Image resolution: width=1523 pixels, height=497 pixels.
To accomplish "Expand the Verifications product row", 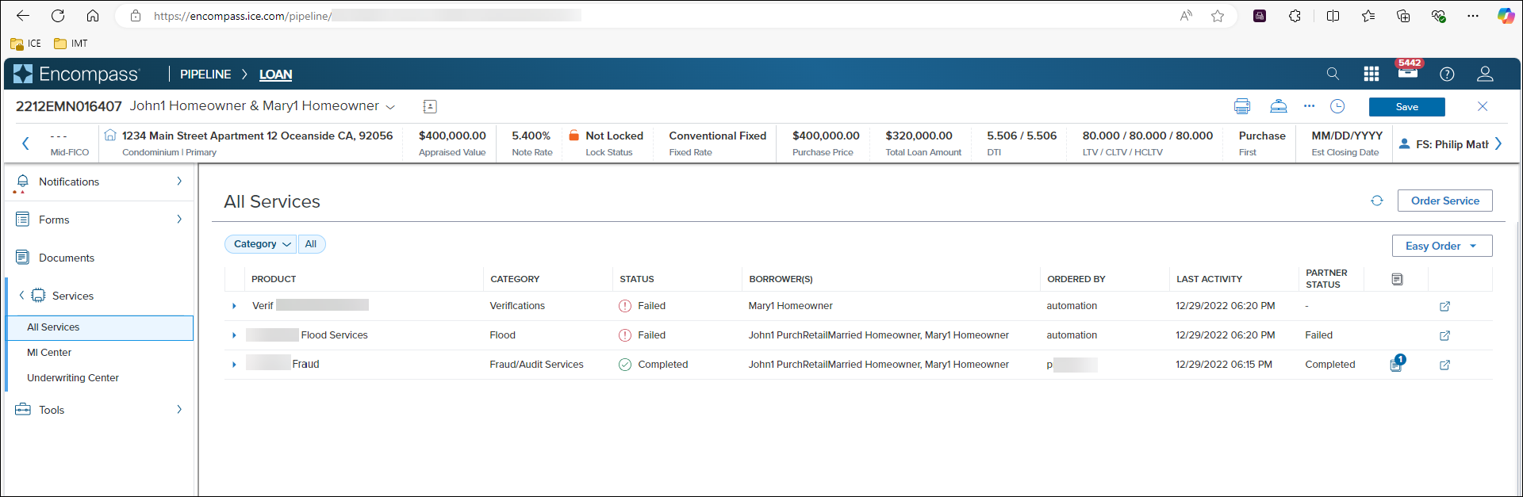I will (x=234, y=306).
